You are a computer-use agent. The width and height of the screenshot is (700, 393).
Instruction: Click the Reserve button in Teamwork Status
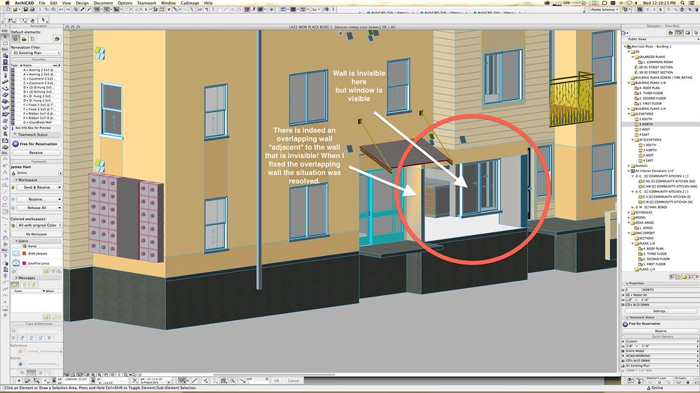(36, 152)
